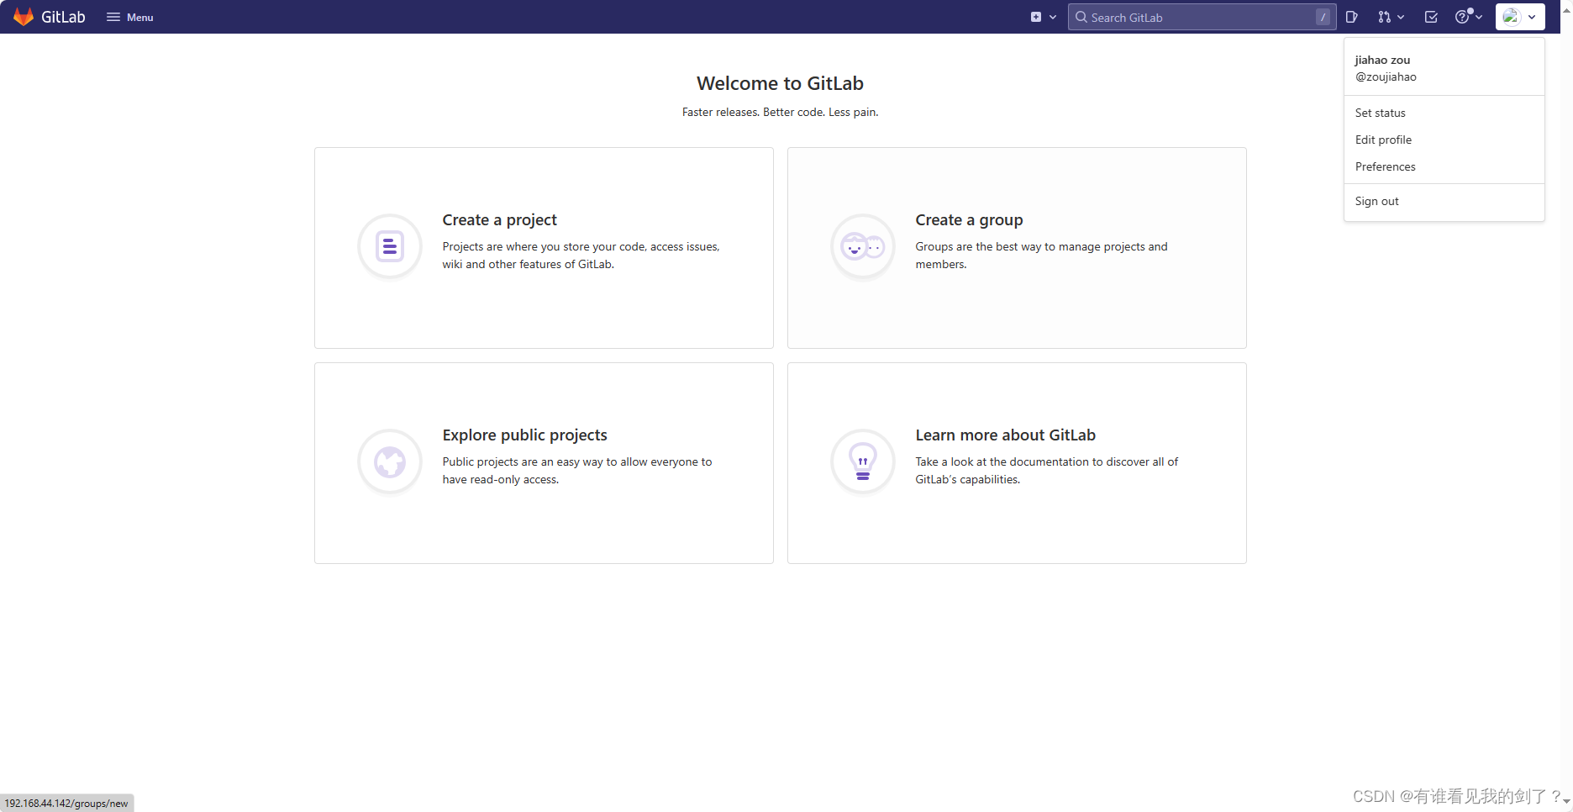Click the lightbulb icon on Learn more card
Image resolution: width=1573 pixels, height=812 pixels.
click(x=862, y=461)
